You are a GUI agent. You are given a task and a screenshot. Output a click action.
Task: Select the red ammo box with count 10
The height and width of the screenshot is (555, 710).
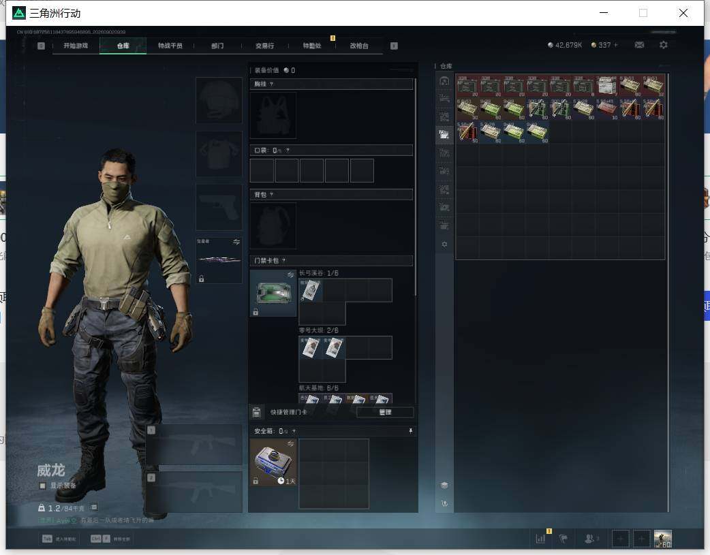click(606, 109)
